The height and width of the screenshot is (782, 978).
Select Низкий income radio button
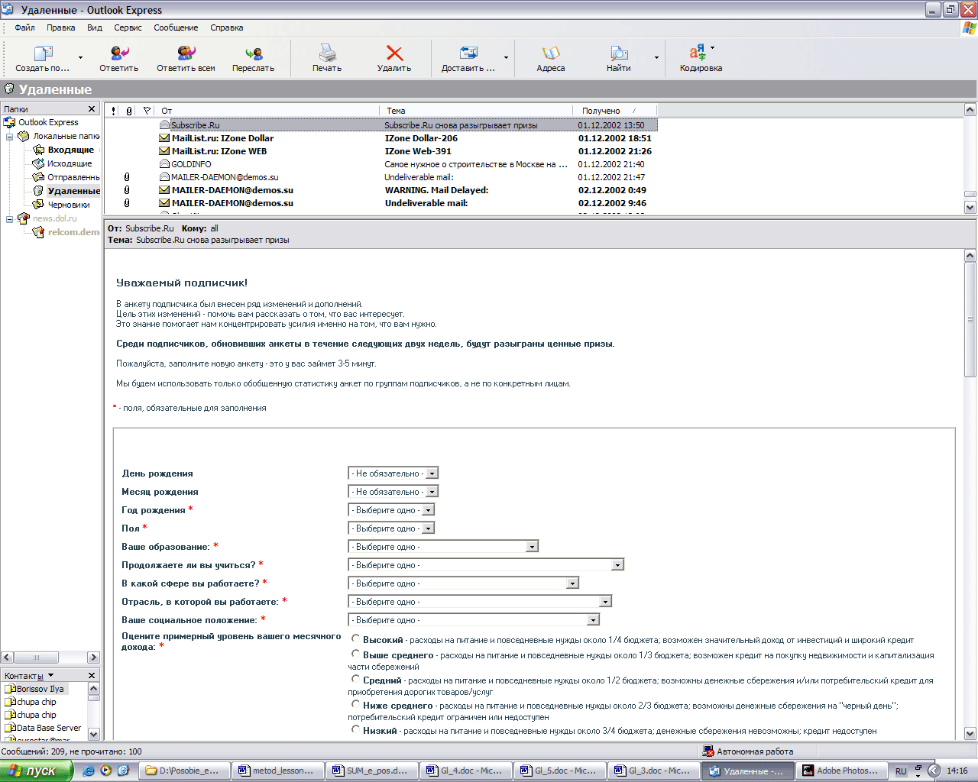pos(355,729)
